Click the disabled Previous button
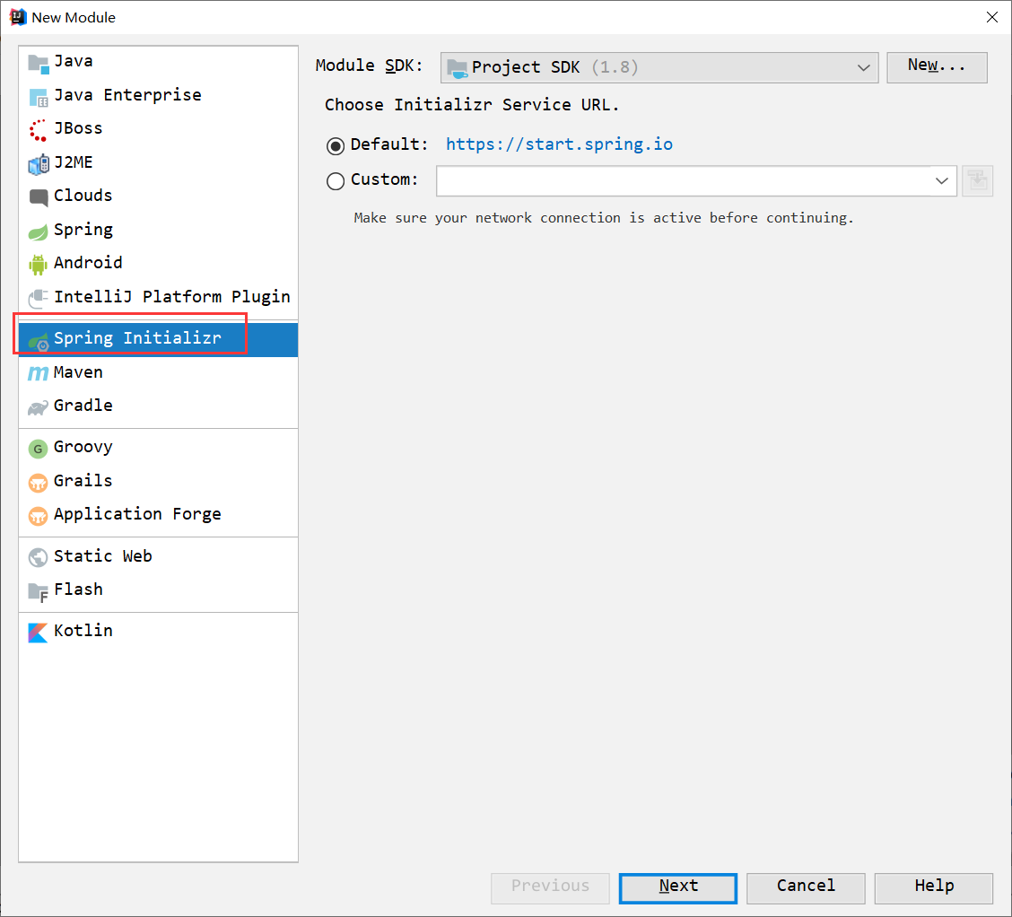Screen dimensions: 1012x917 (x=550, y=888)
